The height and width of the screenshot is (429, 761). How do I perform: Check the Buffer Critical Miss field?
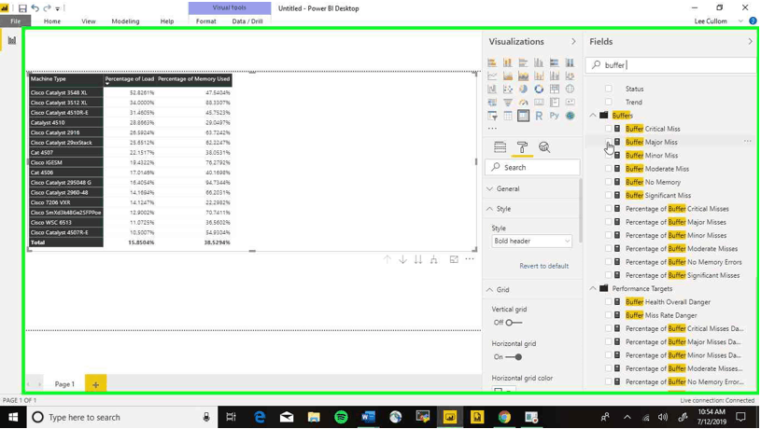tap(609, 129)
